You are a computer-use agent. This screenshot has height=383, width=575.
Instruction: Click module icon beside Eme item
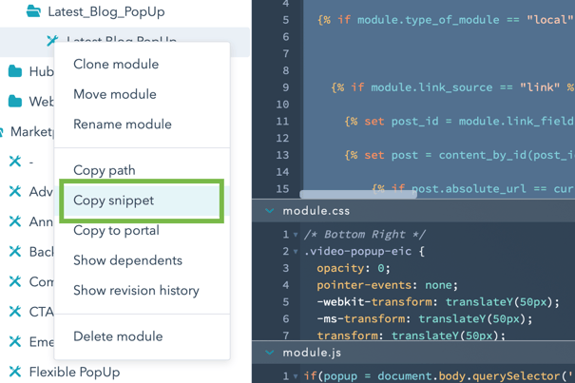(x=15, y=341)
